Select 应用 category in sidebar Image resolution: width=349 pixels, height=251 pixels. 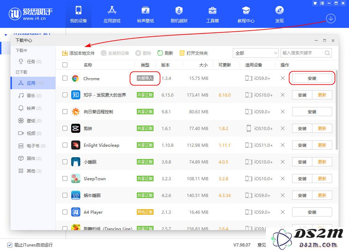click(33, 83)
